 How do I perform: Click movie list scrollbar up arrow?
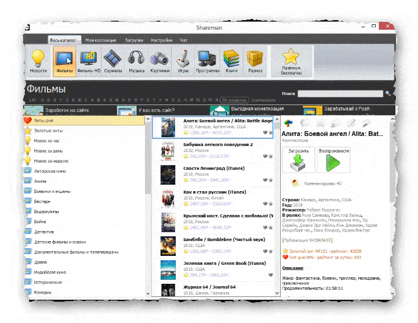(277, 119)
